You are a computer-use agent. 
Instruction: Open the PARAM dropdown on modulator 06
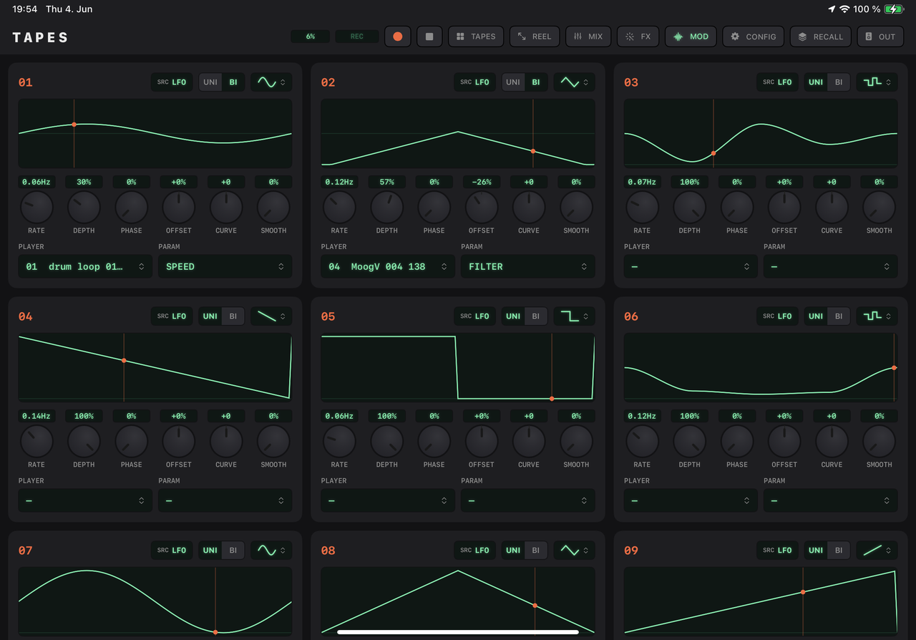pyautogui.click(x=831, y=500)
